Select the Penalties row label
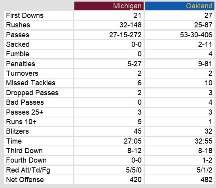 point(21,64)
